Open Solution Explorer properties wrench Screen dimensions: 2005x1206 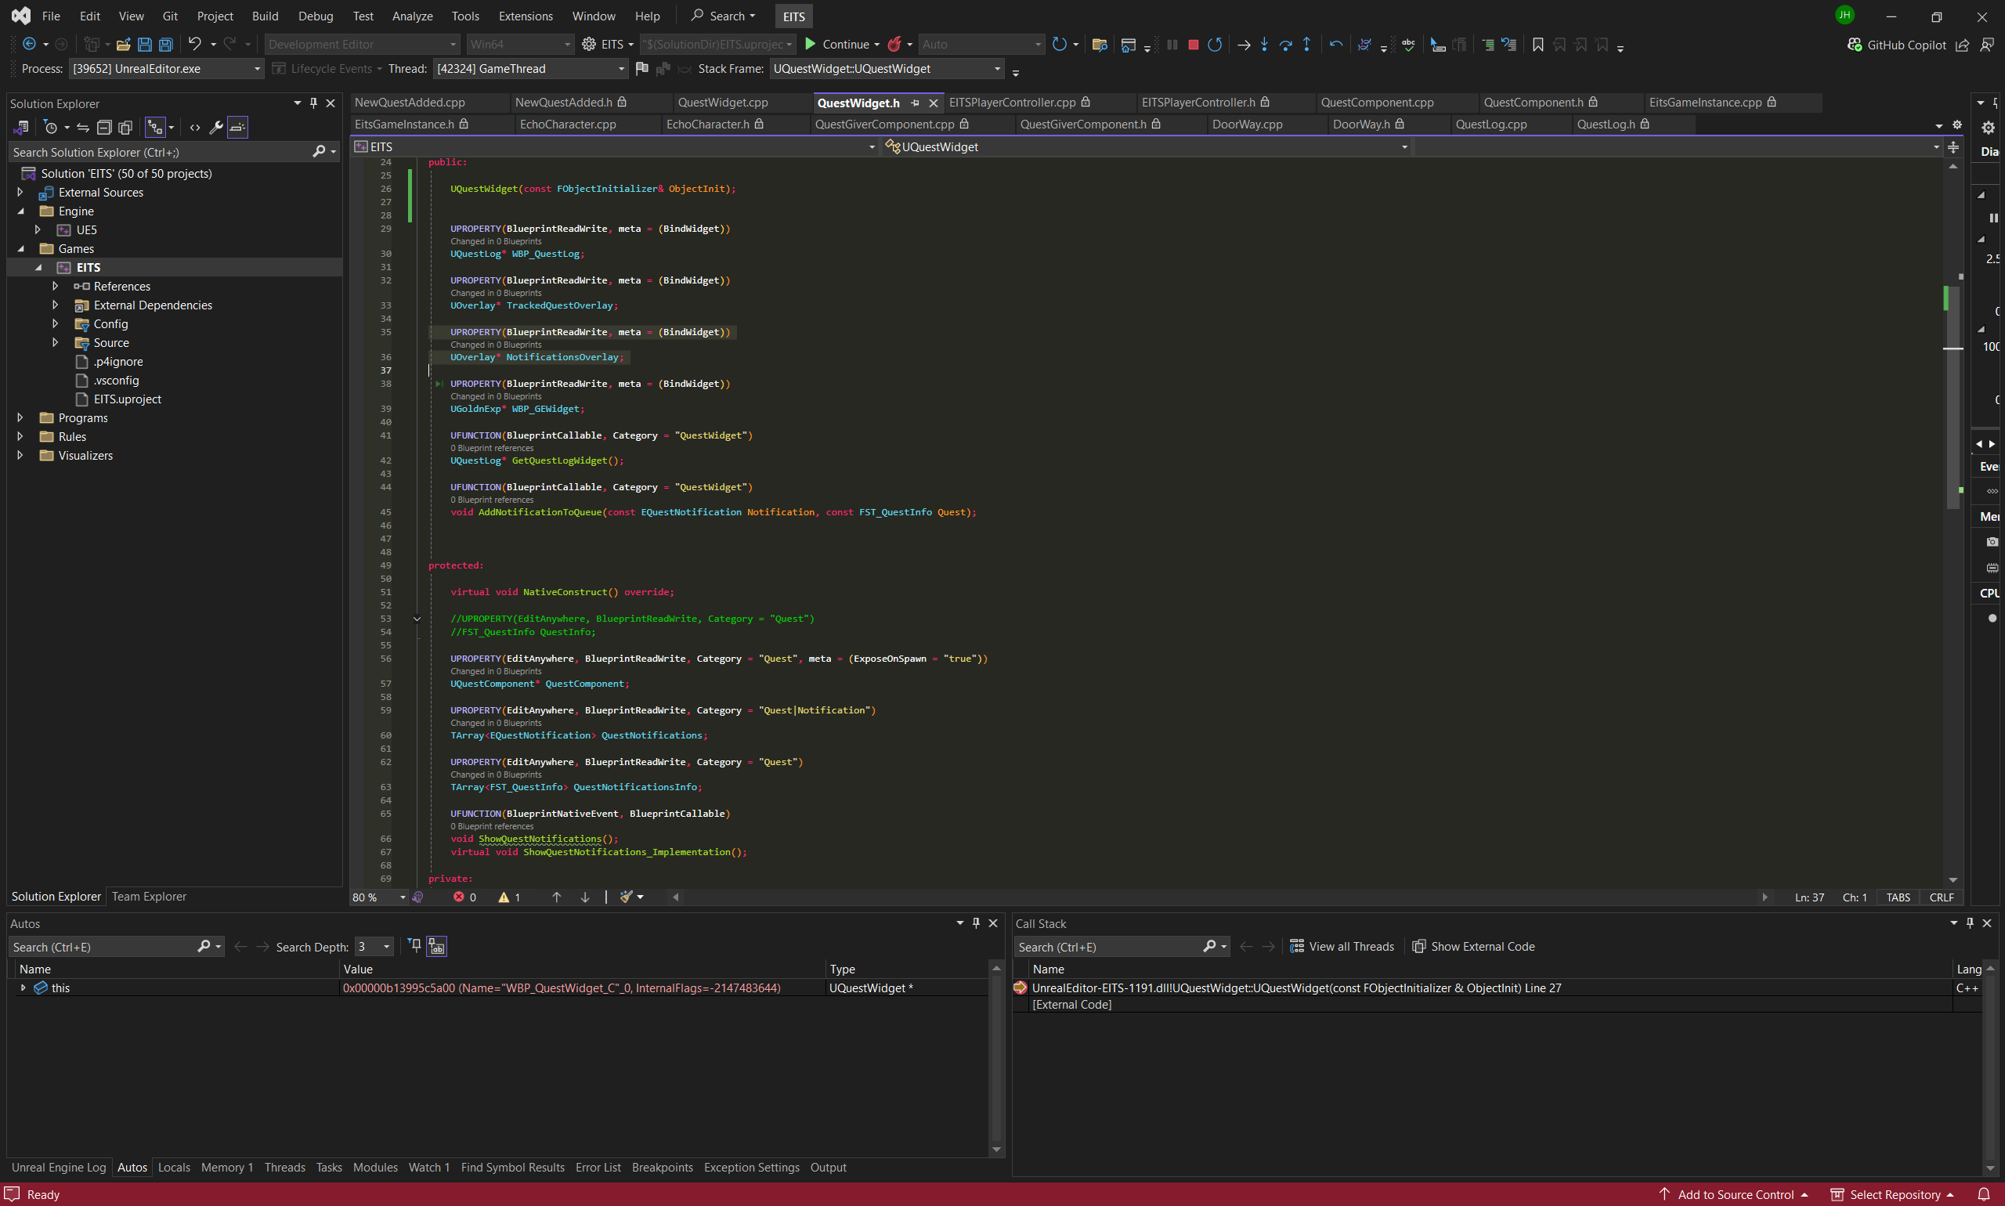point(216,127)
